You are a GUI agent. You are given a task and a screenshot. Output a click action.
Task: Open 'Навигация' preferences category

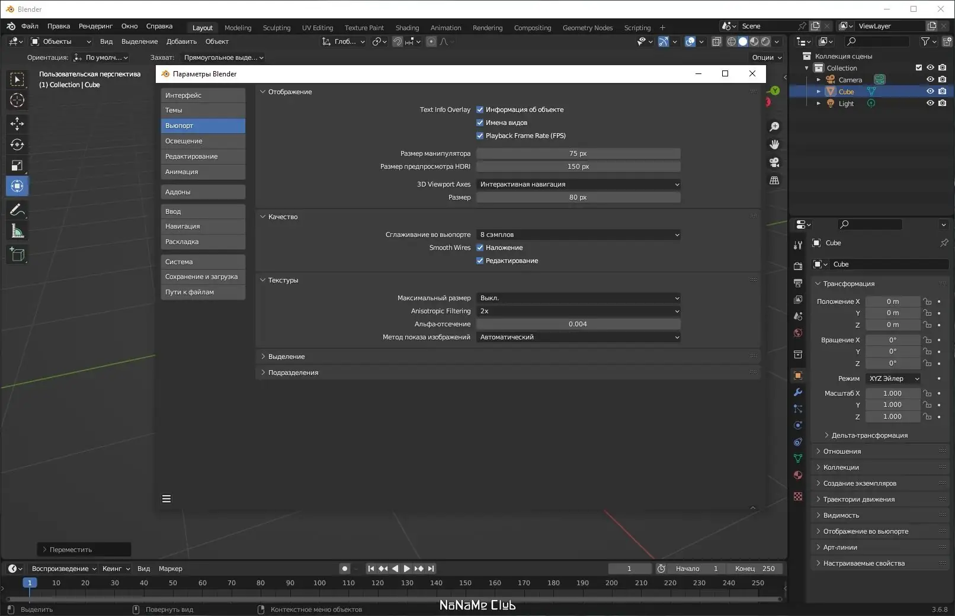(x=203, y=226)
